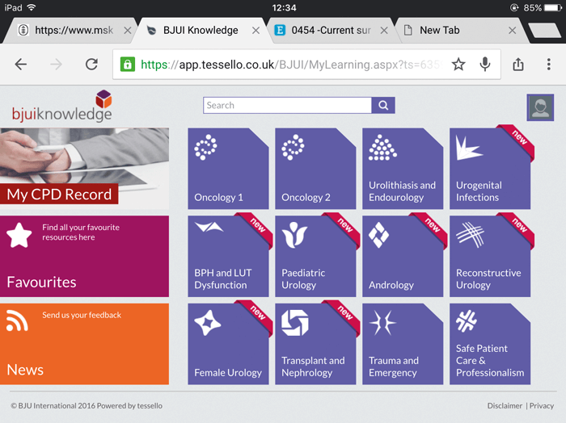
Task: Switch to the New Tab tab
Action: [x=455, y=31]
